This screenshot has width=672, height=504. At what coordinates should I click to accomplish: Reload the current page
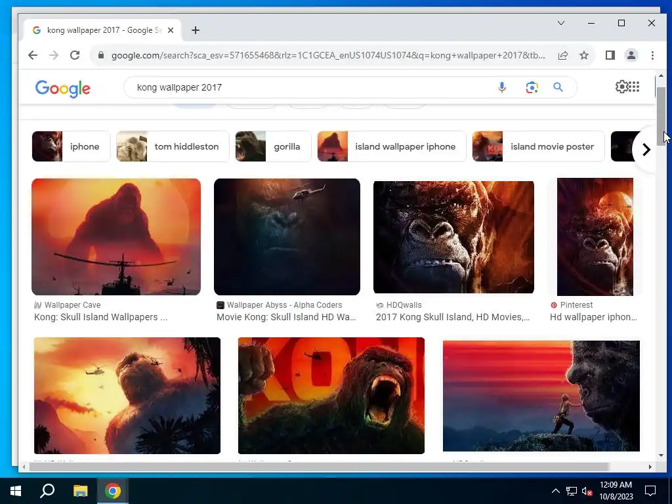coord(75,55)
